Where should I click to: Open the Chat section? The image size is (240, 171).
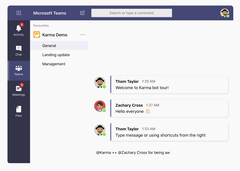19,50
